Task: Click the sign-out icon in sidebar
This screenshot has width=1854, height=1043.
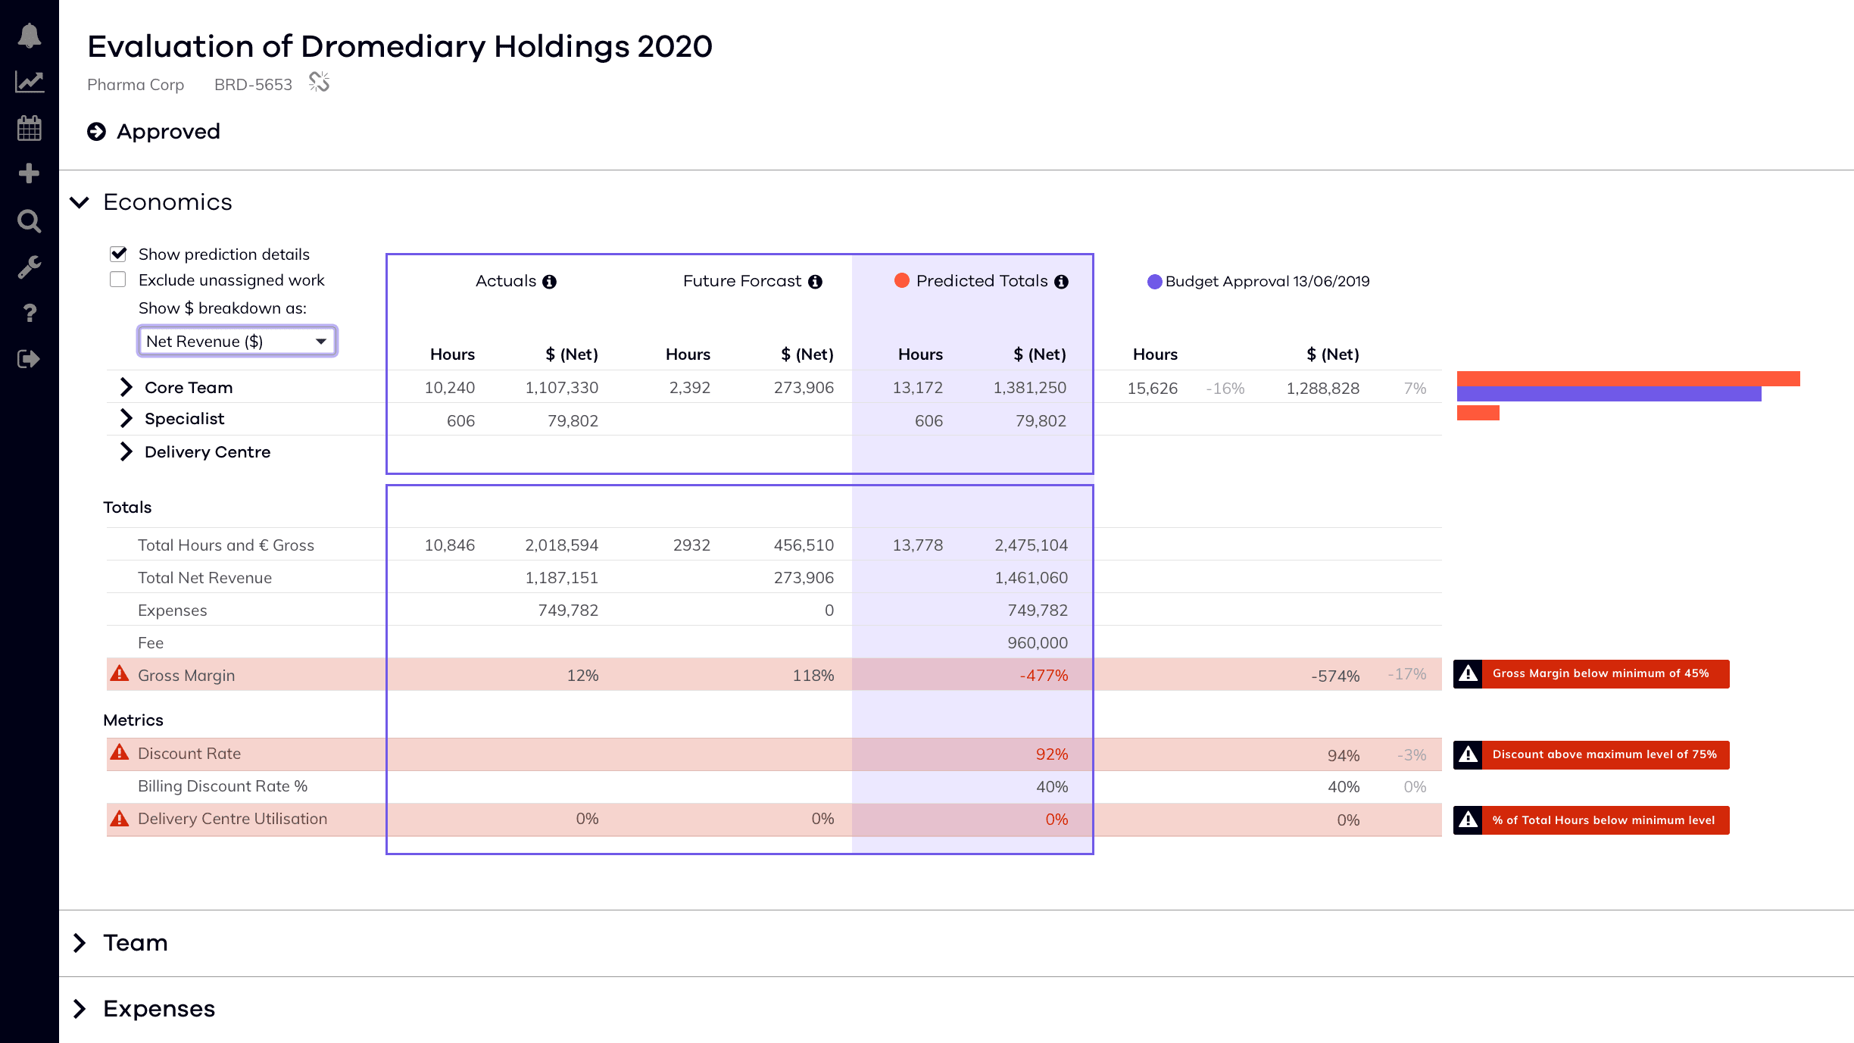Action: click(29, 359)
